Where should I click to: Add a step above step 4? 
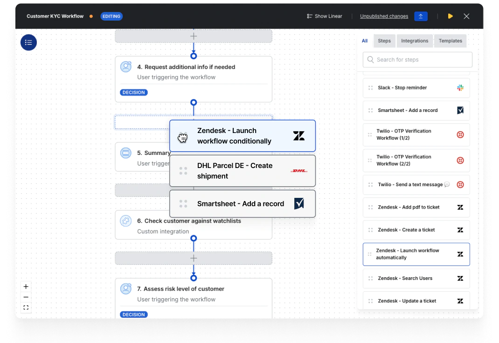click(x=194, y=36)
